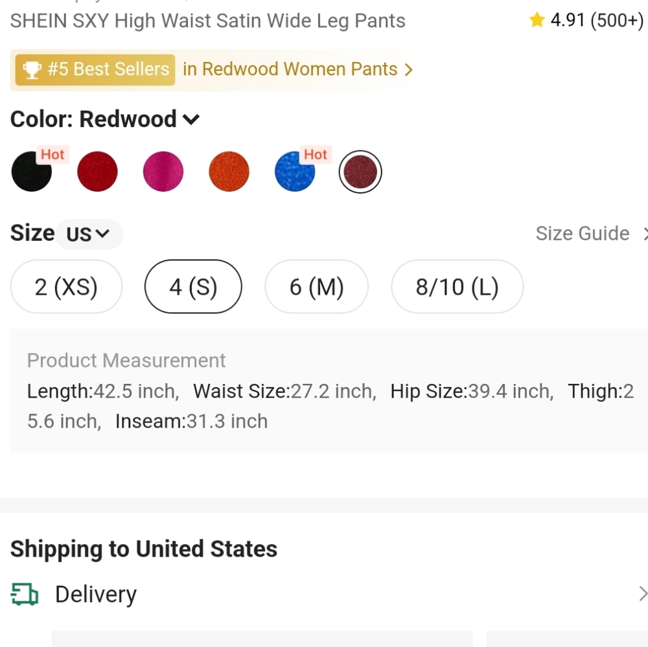Click the selected 4 (S) size pill

192,286
